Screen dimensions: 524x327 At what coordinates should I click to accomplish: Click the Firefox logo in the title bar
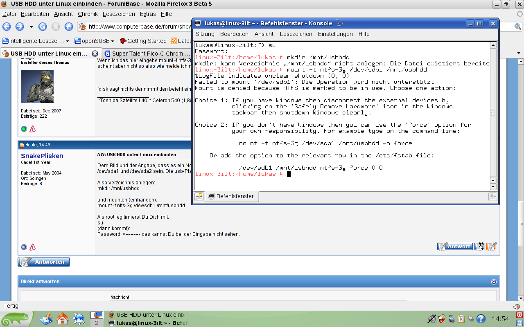tap(4, 4)
